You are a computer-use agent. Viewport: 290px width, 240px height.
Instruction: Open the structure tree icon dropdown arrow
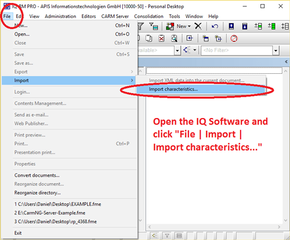click(x=195, y=50)
